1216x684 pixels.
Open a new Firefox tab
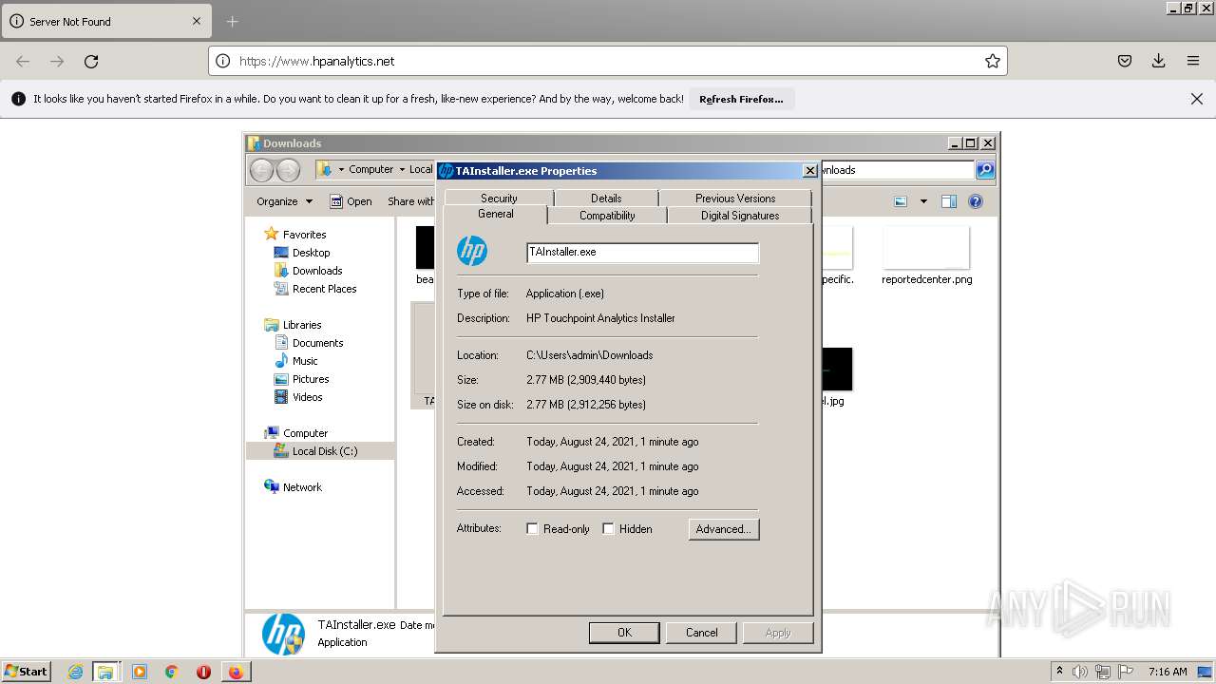[x=233, y=21]
